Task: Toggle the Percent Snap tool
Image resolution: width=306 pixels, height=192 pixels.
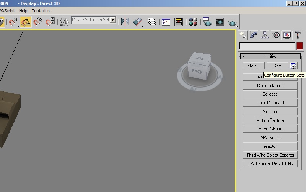Action: coord(38,22)
